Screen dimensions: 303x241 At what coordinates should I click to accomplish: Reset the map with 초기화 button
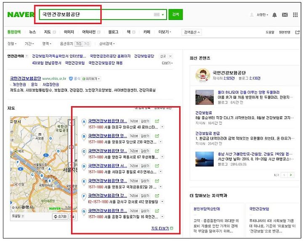click(x=60, y=217)
